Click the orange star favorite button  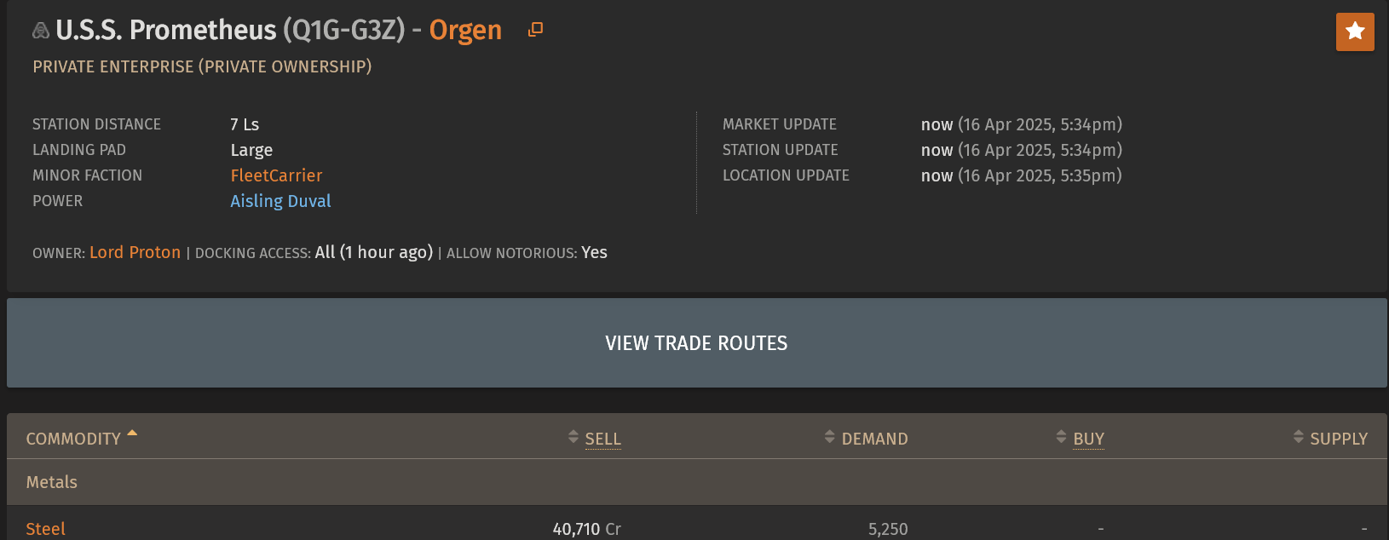[1355, 32]
